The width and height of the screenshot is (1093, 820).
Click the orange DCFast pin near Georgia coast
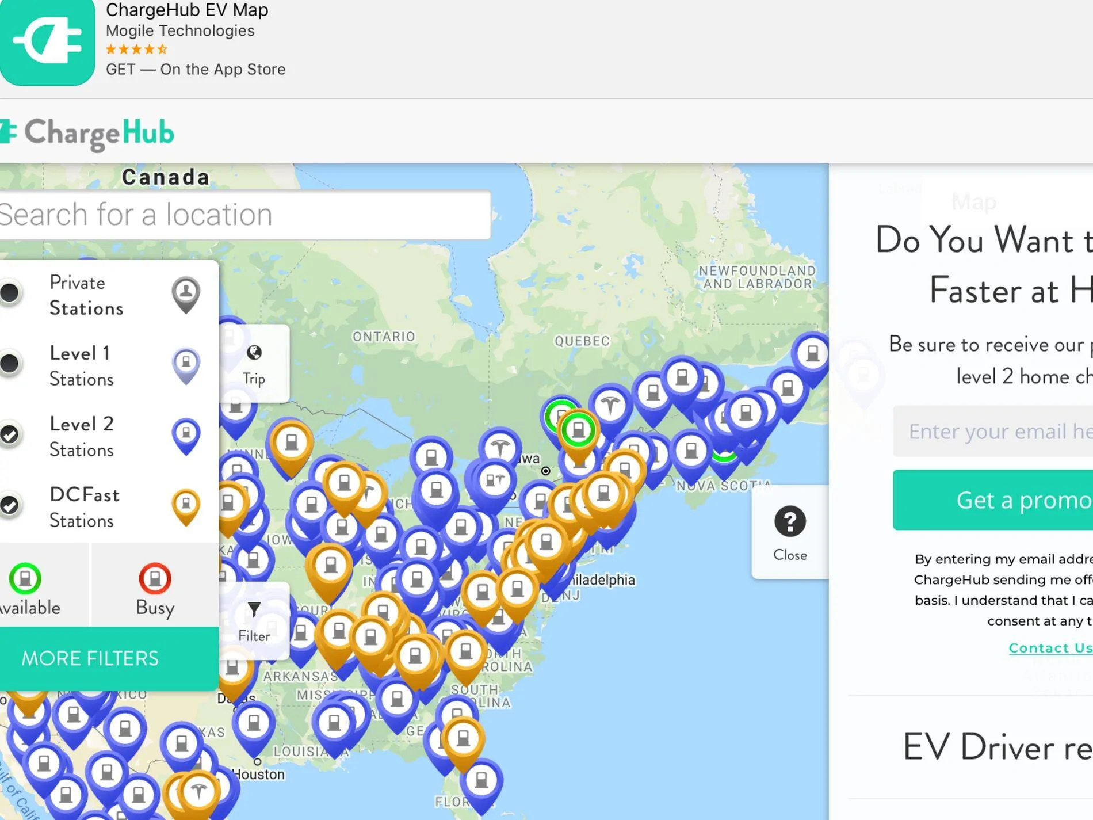pos(463,742)
